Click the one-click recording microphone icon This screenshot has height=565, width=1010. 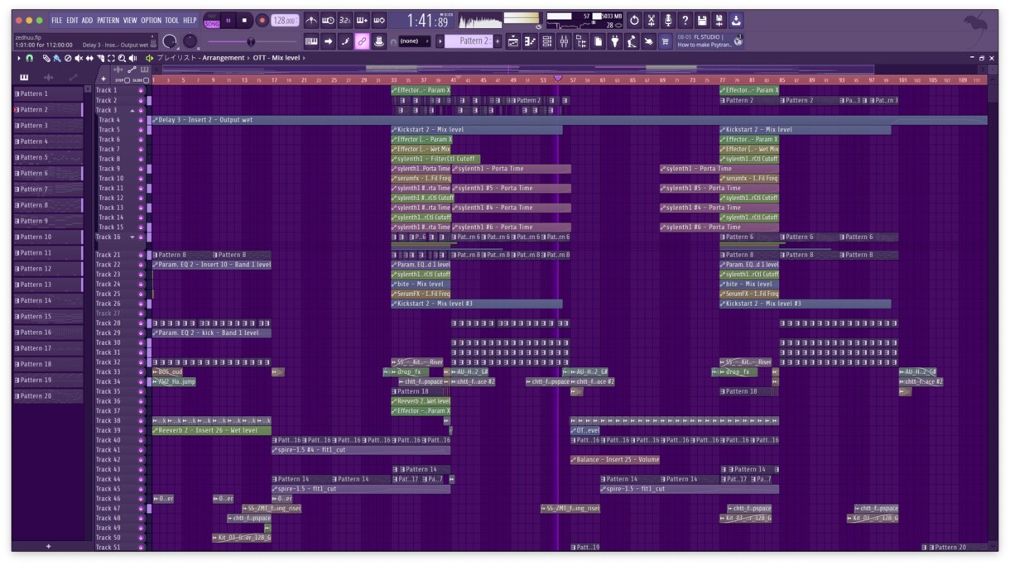(x=668, y=20)
